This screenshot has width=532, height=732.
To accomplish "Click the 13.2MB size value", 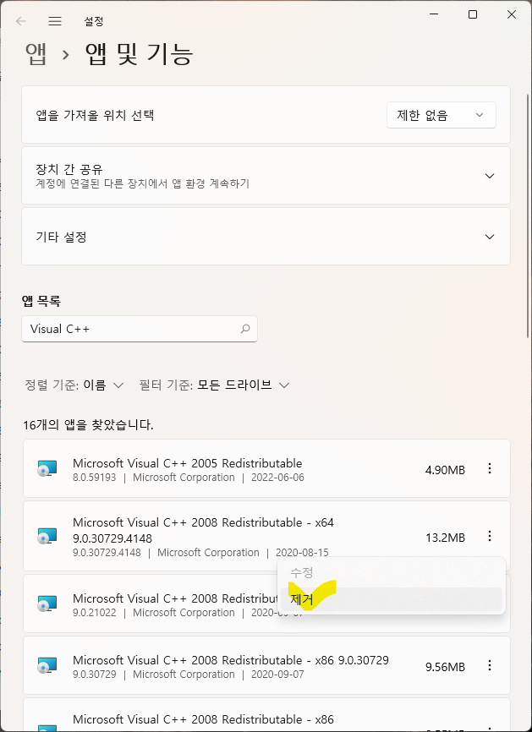I will point(445,538).
